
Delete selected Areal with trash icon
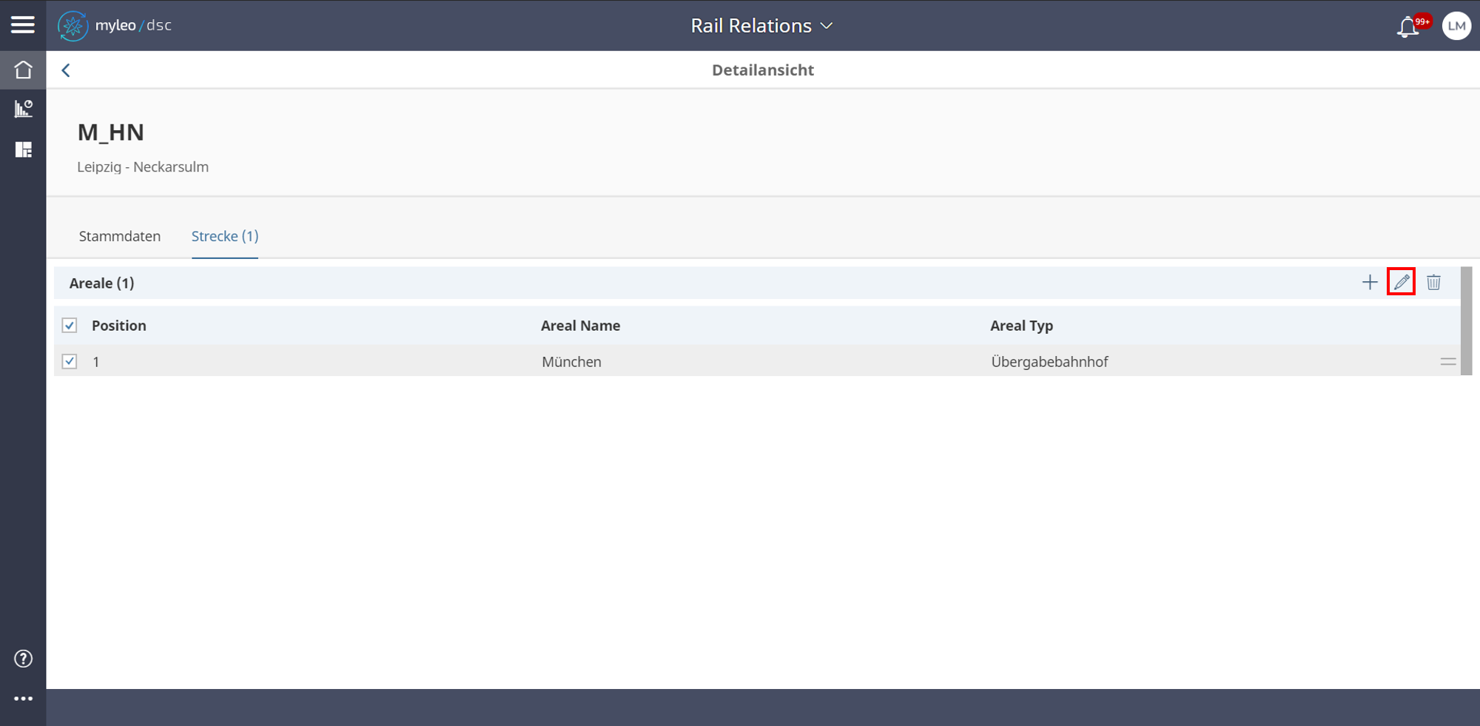1433,282
